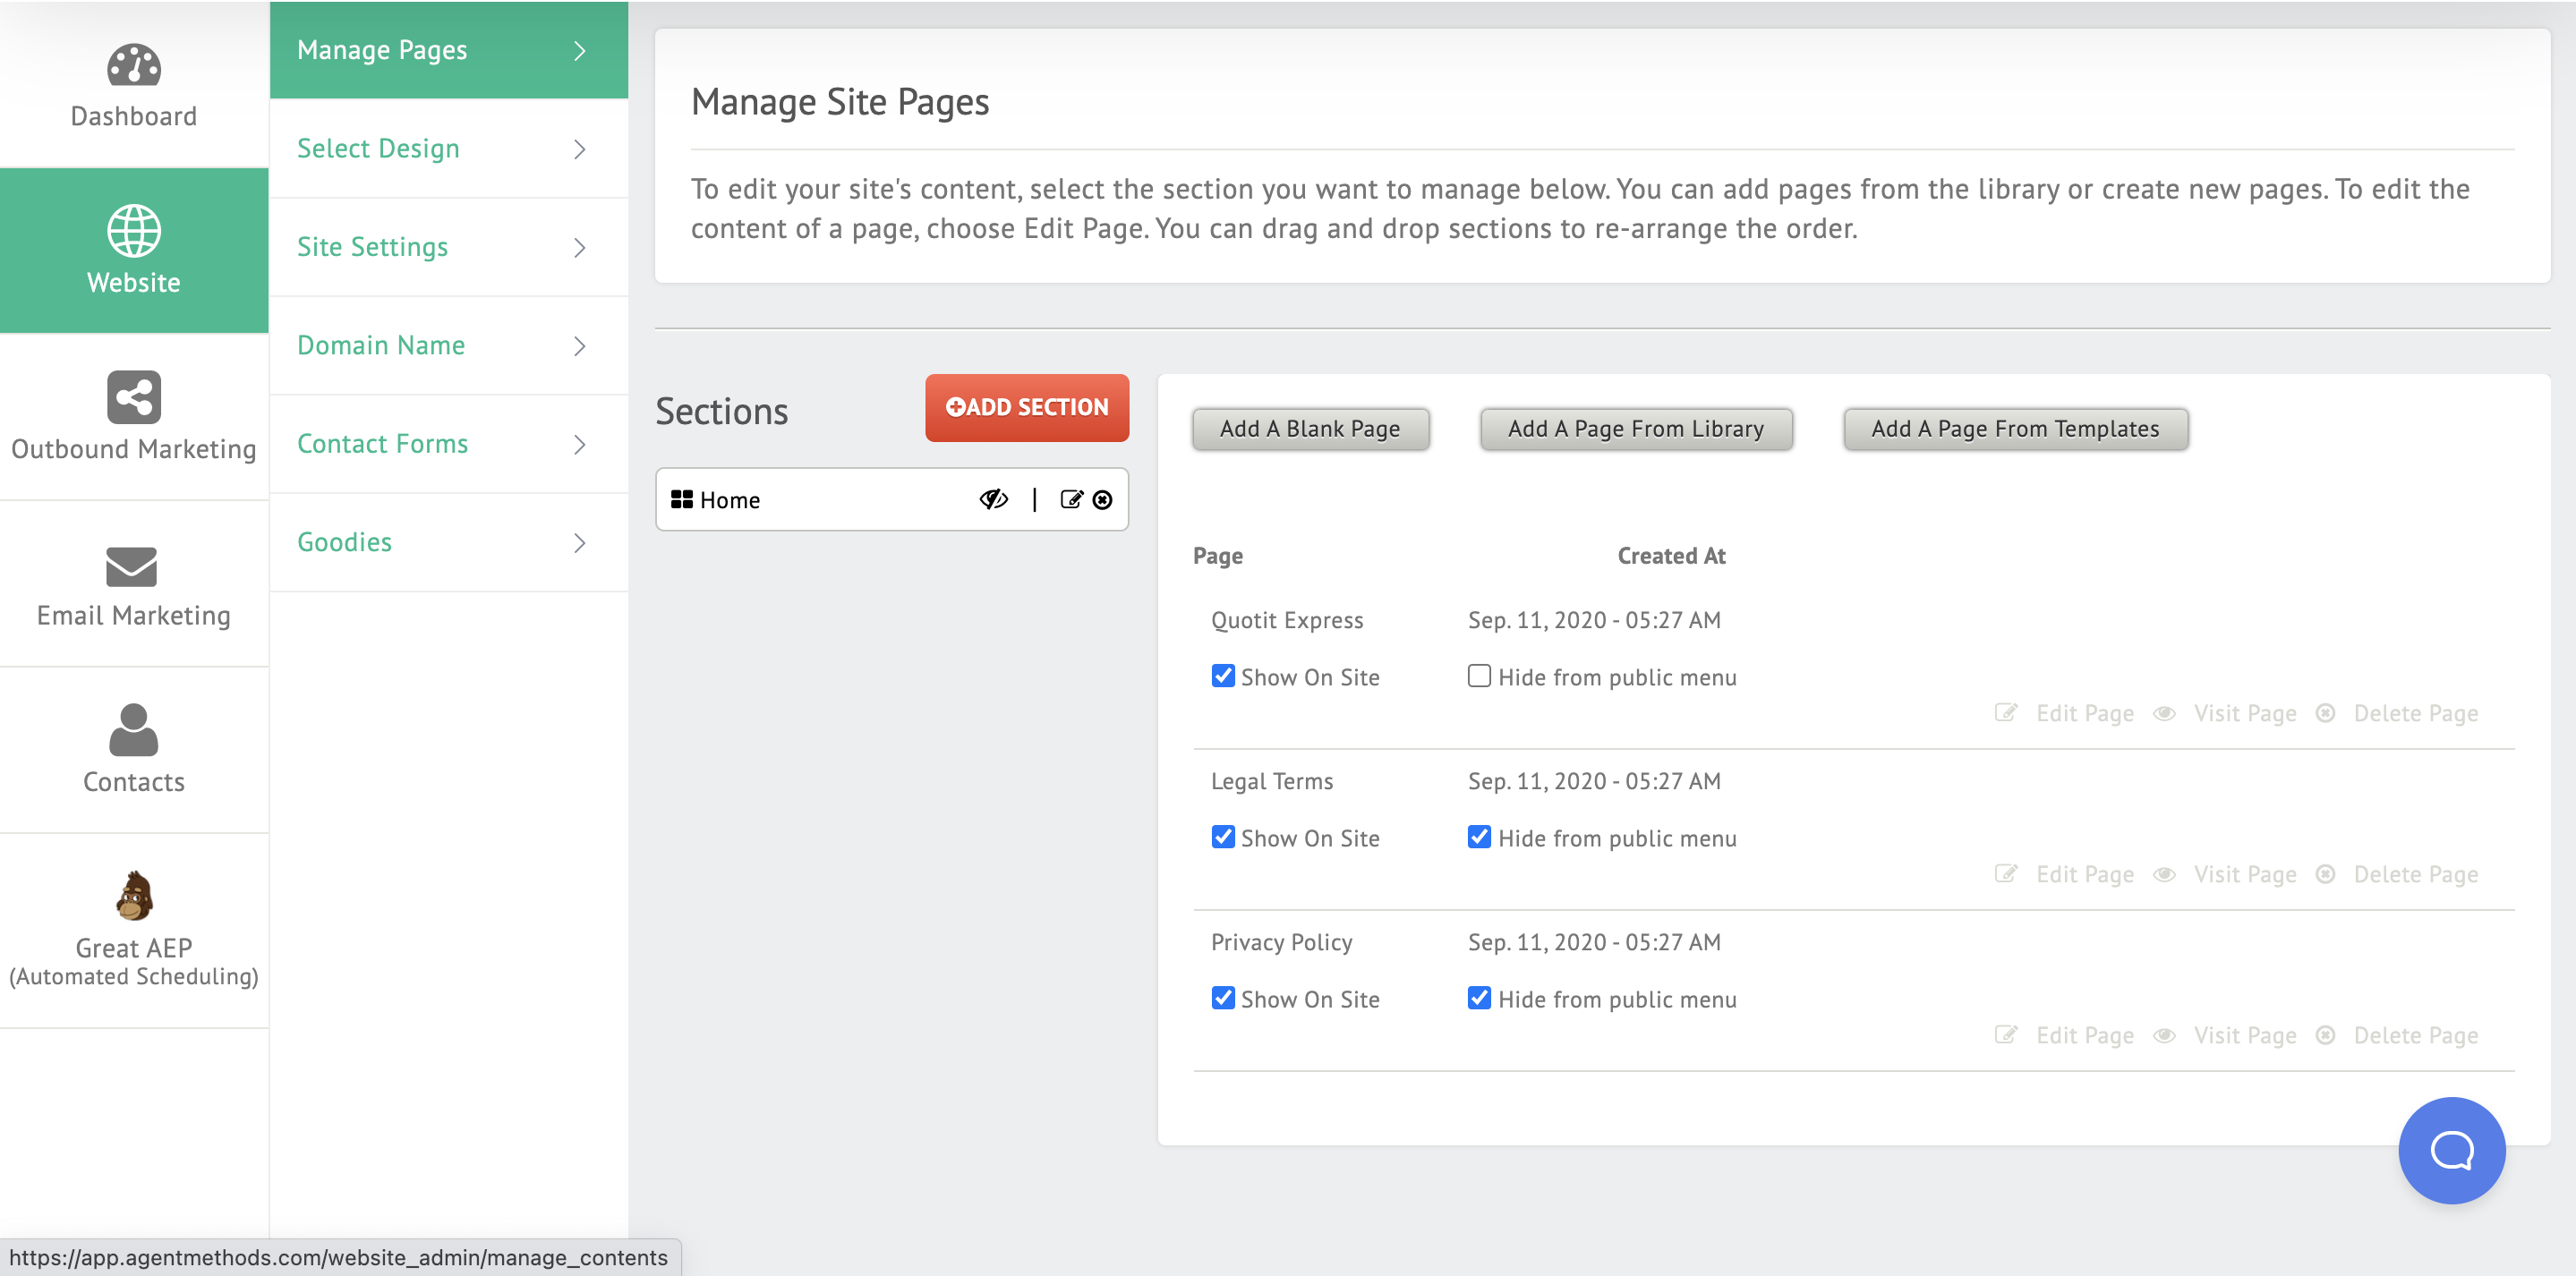Open the Dashboard gauge icon

133,66
